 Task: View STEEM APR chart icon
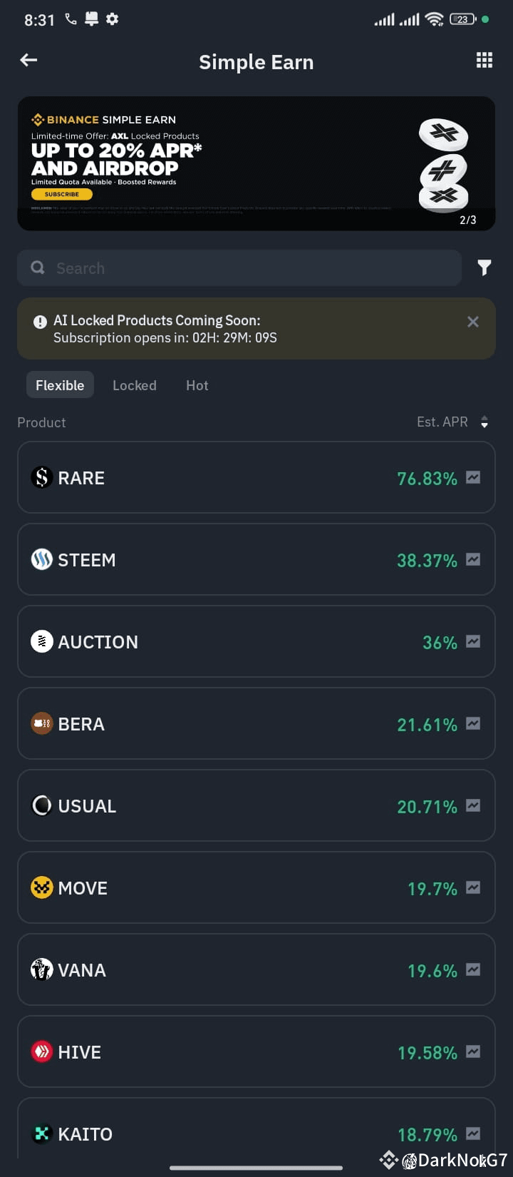473,560
